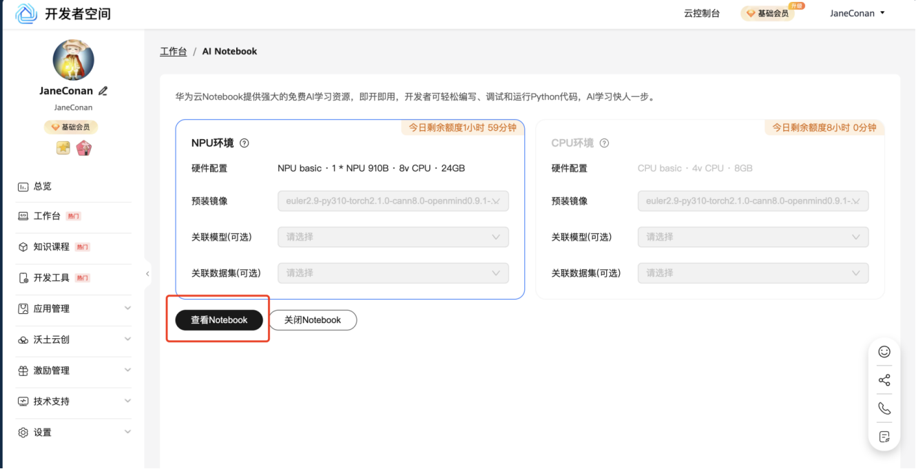Click the 知识课程 cube icon
This screenshot has width=916, height=469.
23,247
